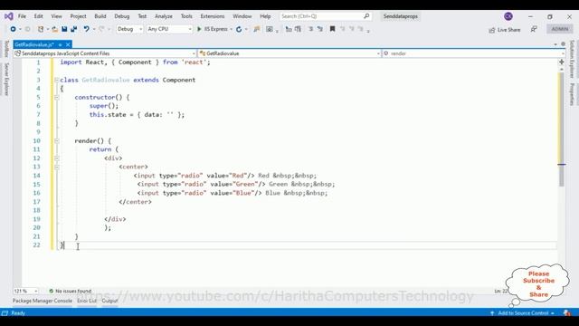This screenshot has width=579, height=326.
Task: Open the Solution Explorer side panel
Action: click(573, 59)
